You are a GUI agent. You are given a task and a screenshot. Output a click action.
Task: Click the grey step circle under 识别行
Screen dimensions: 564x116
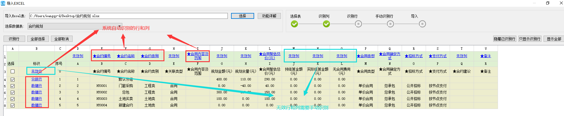coord(358,24)
